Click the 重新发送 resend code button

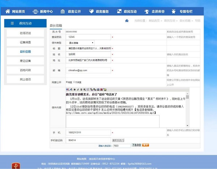click(118, 140)
